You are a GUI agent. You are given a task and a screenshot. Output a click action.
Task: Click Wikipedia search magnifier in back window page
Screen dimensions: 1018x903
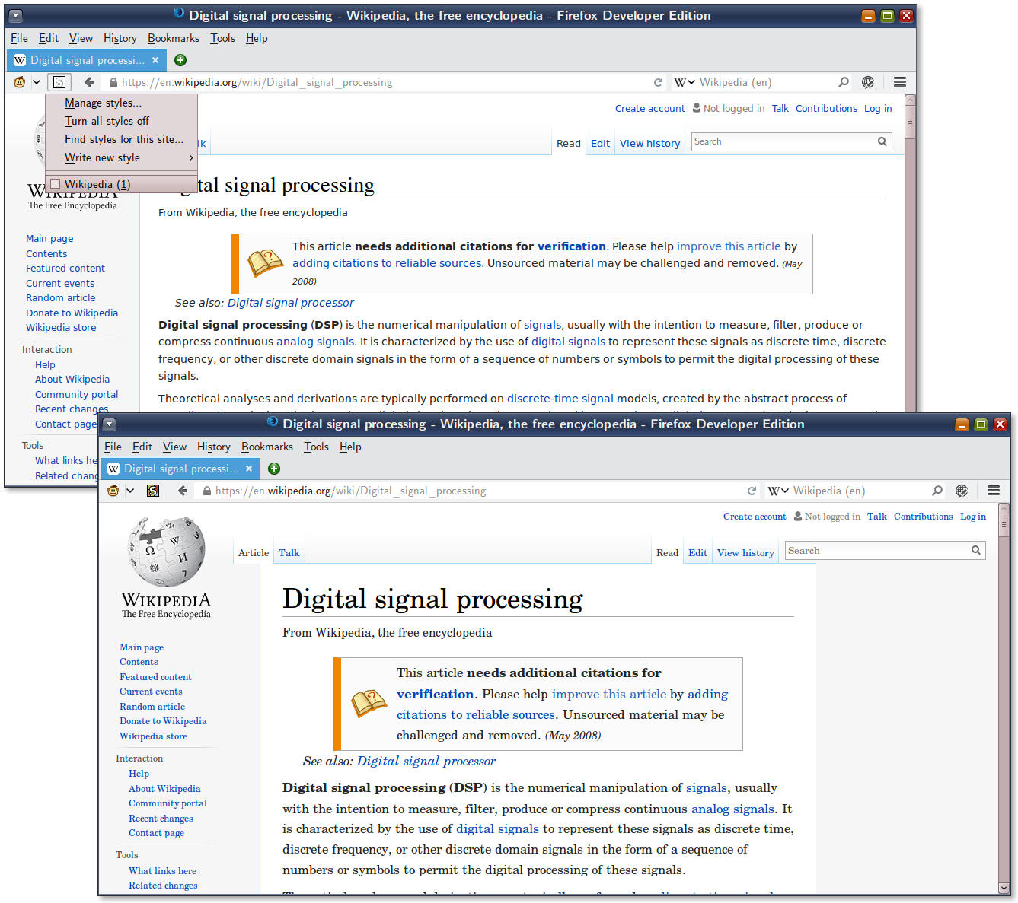(x=882, y=141)
